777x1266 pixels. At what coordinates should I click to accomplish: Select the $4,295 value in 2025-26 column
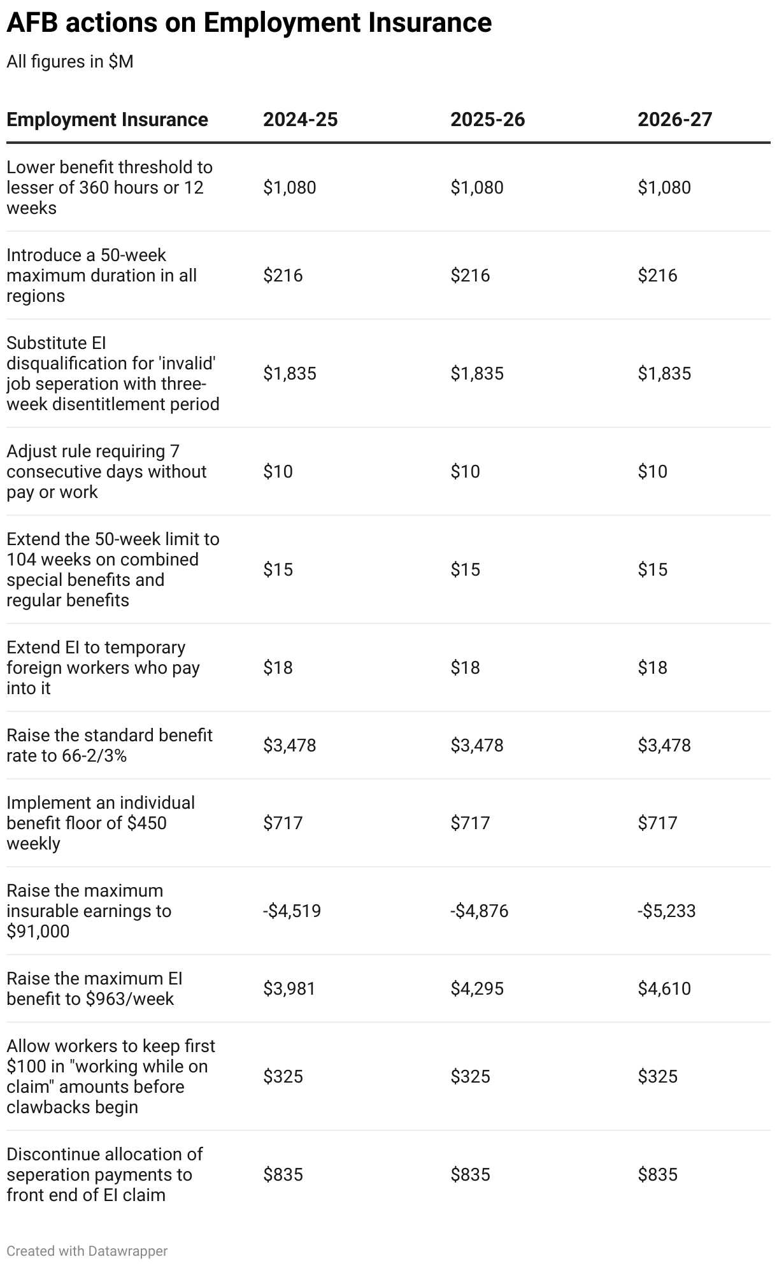pyautogui.click(x=477, y=988)
